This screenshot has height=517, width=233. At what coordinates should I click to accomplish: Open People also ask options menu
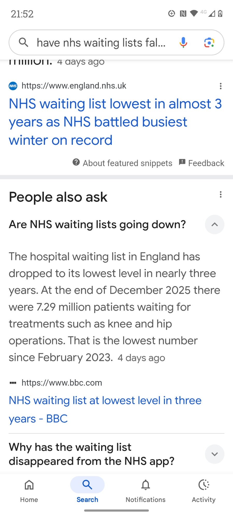point(221,194)
